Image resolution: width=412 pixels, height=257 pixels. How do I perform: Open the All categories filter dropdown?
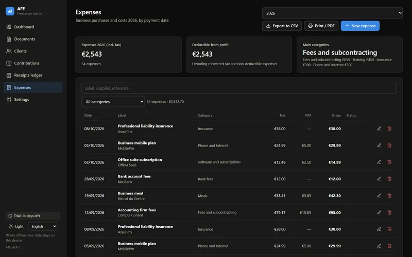[113, 101]
